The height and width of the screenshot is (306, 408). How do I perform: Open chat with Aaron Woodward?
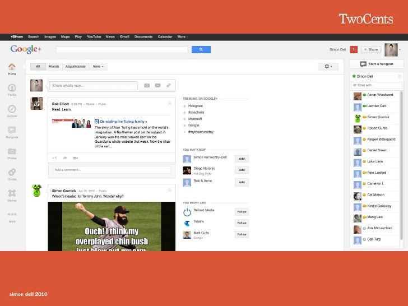point(376,96)
